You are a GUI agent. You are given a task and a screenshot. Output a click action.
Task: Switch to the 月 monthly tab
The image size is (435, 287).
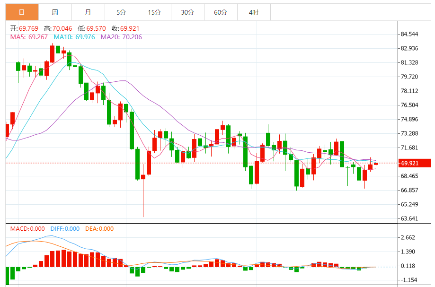tap(88, 12)
